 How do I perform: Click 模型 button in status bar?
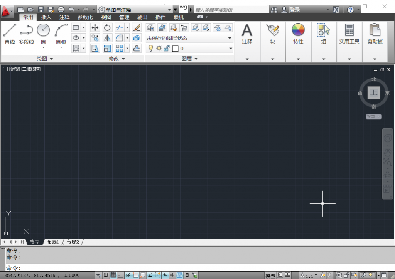point(270,276)
